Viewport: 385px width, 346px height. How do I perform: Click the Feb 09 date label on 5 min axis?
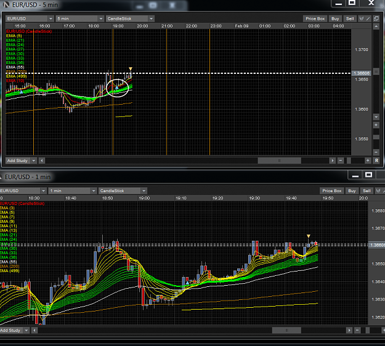(x=241, y=26)
